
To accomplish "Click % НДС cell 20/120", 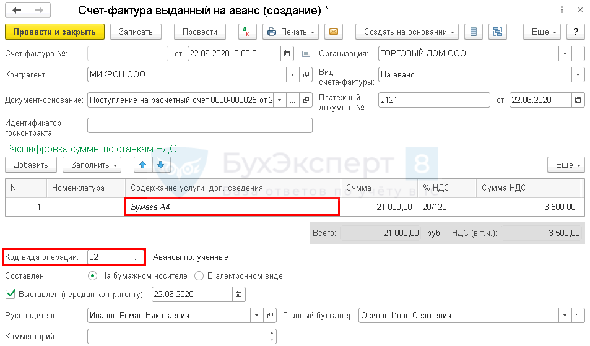I will pyautogui.click(x=446, y=207).
